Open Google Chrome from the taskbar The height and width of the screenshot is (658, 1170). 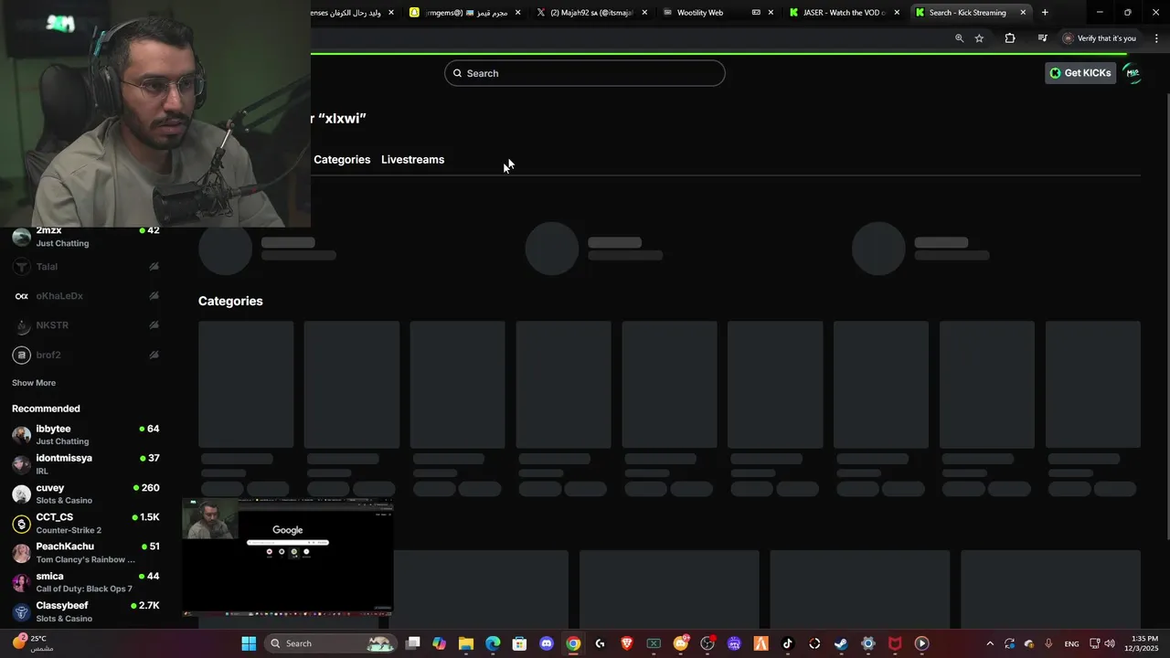tap(573, 643)
